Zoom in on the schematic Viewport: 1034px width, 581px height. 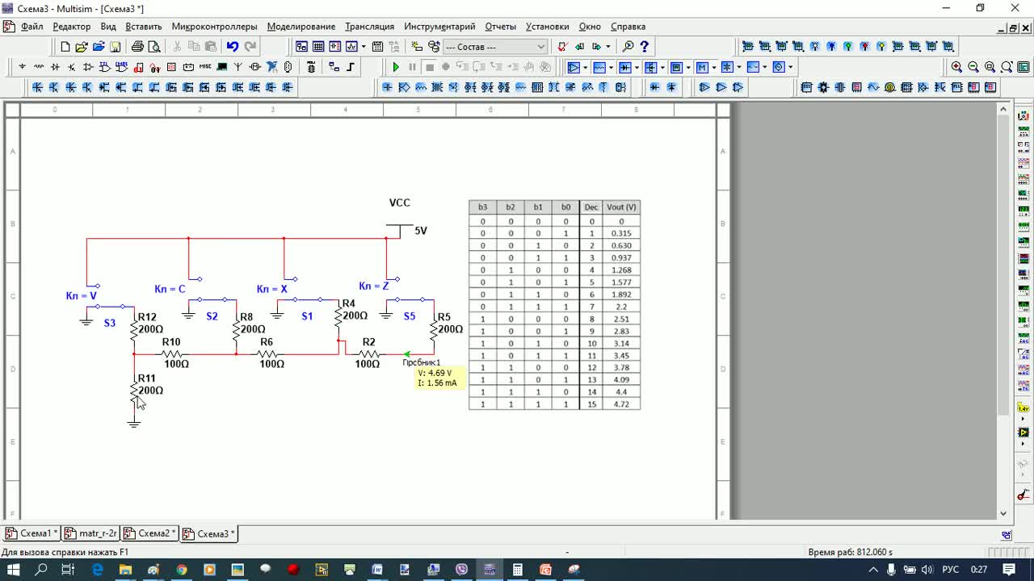[956, 67]
